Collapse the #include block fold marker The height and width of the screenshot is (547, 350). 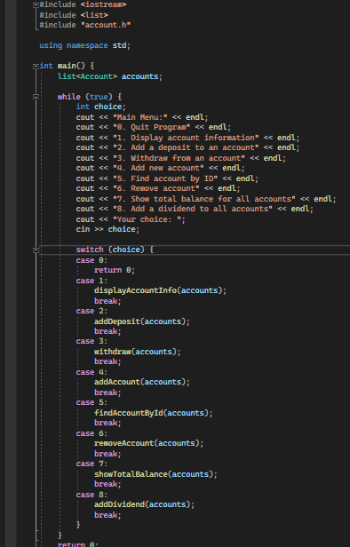pos(36,5)
